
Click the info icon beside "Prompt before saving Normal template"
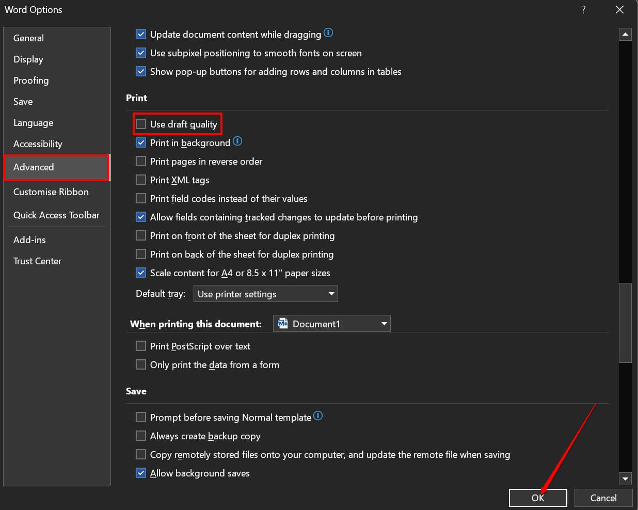click(x=318, y=416)
